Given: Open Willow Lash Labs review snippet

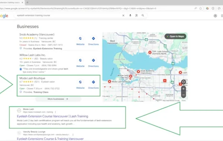Looking at the screenshot, I should pyautogui.click(x=45, y=70).
